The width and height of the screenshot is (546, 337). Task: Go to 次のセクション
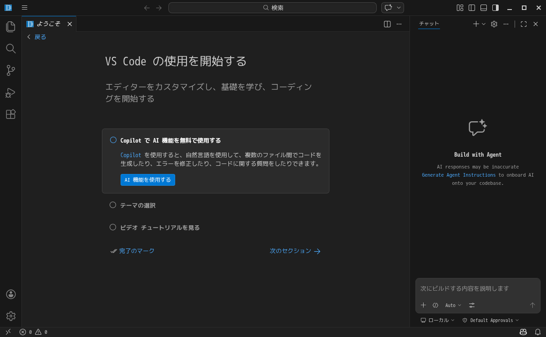click(x=295, y=251)
